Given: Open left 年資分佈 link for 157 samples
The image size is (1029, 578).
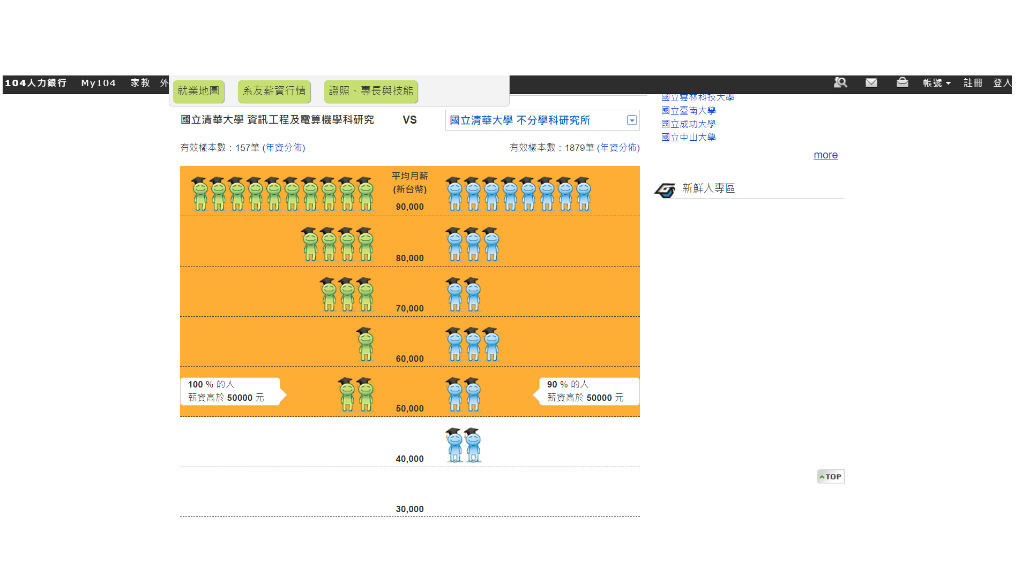Looking at the screenshot, I should (284, 148).
